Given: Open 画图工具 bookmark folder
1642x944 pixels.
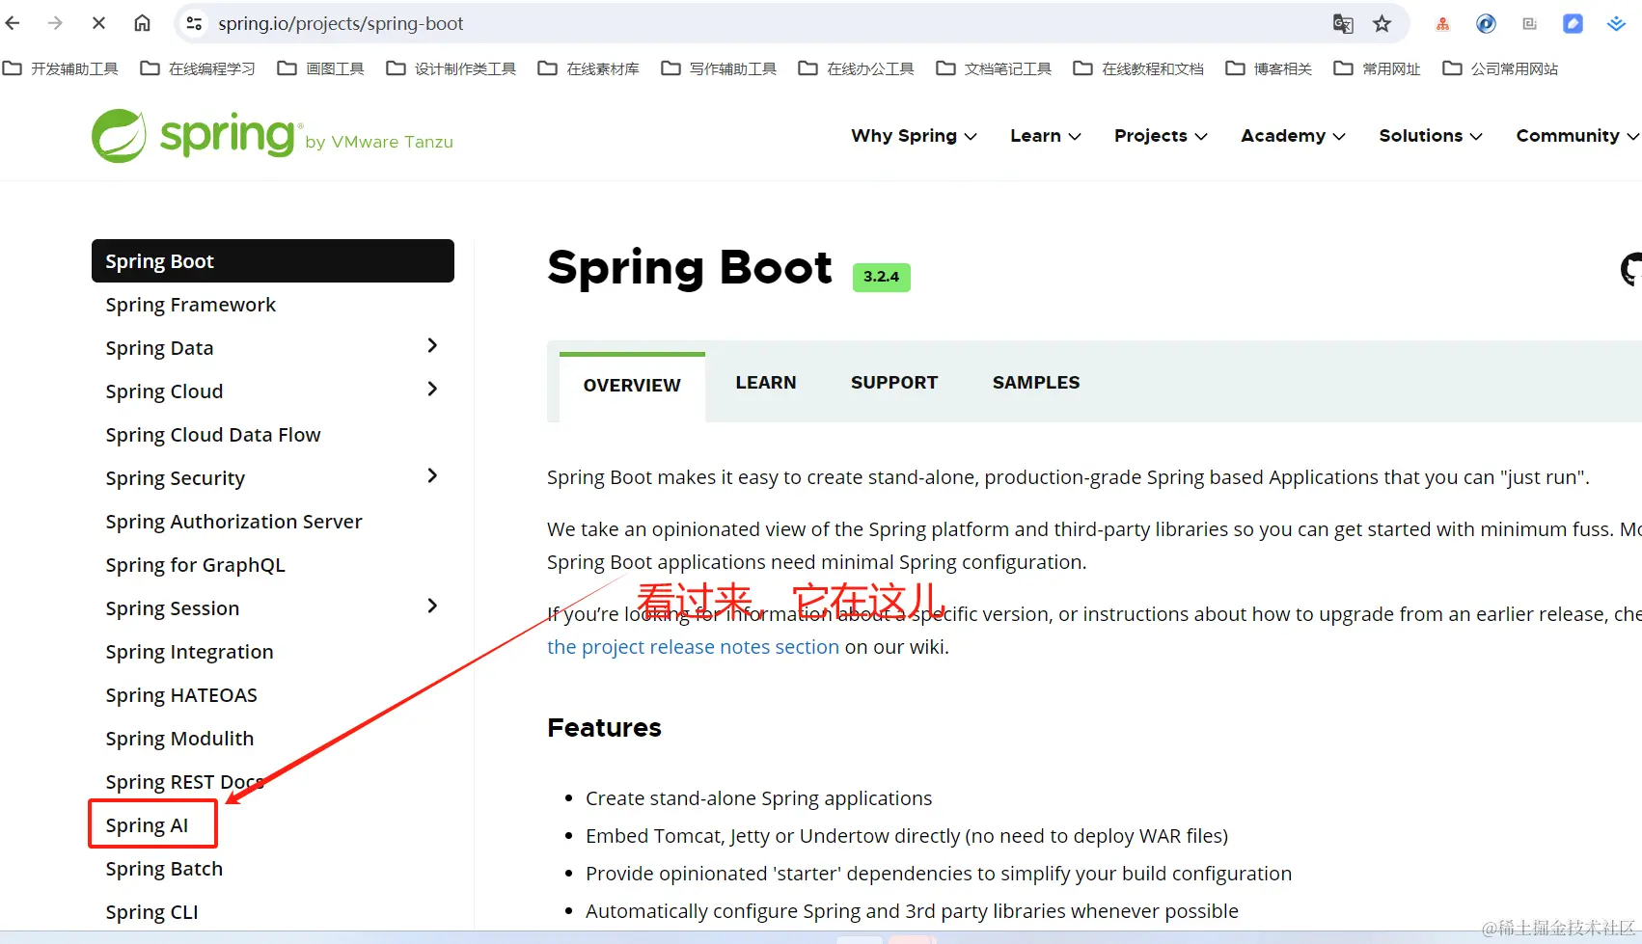Looking at the screenshot, I should (x=321, y=68).
